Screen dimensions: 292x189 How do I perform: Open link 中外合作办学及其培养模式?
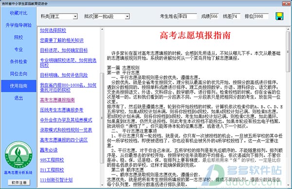click(66, 120)
